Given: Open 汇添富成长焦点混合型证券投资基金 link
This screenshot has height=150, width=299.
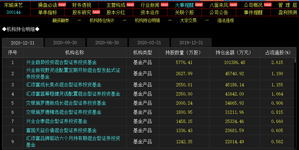Looking at the screenshot, I should [x=64, y=85].
